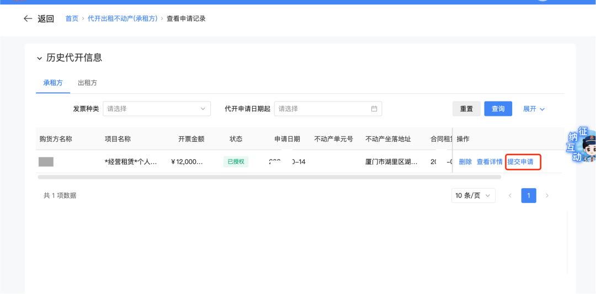Click the 不动产单元号 column header

(x=334, y=139)
